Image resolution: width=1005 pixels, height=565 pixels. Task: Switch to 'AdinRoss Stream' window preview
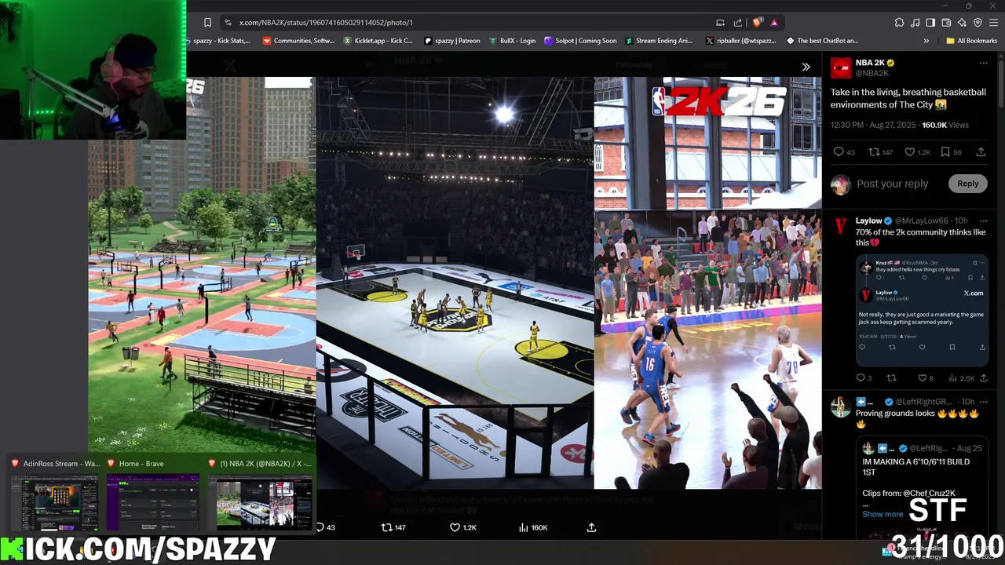(55, 494)
